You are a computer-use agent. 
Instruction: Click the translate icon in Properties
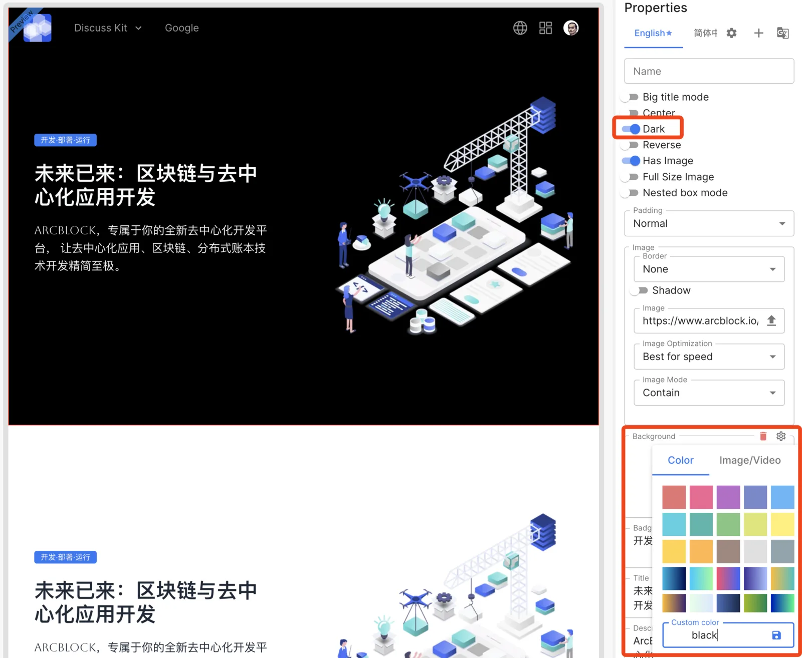(x=782, y=33)
